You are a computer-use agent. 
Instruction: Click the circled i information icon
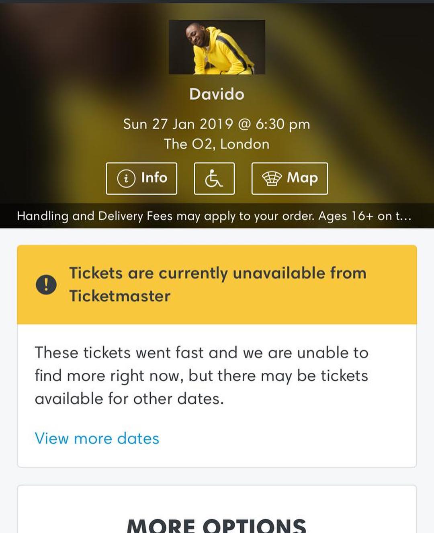coord(126,179)
